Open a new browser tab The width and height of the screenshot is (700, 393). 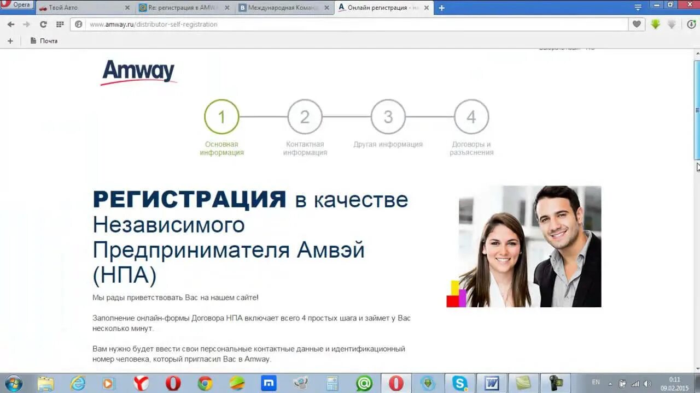coord(441,8)
